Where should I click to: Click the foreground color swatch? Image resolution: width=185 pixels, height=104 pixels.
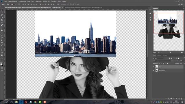1,64
